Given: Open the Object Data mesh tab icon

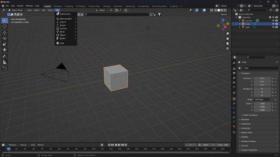Looking at the screenshot, I should [234, 122].
